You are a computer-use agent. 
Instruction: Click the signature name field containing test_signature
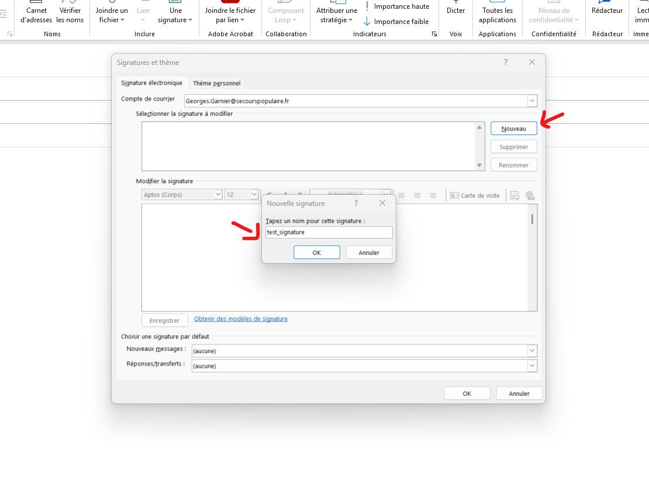(327, 232)
